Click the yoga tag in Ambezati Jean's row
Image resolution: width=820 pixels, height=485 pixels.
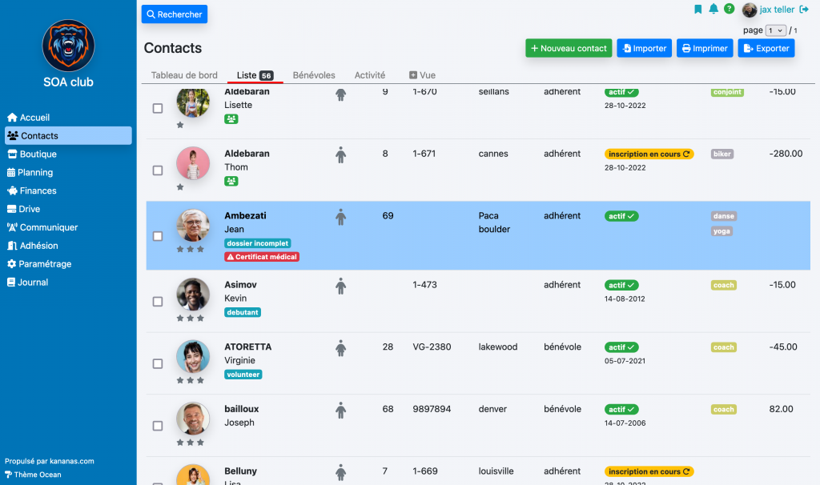pos(722,231)
